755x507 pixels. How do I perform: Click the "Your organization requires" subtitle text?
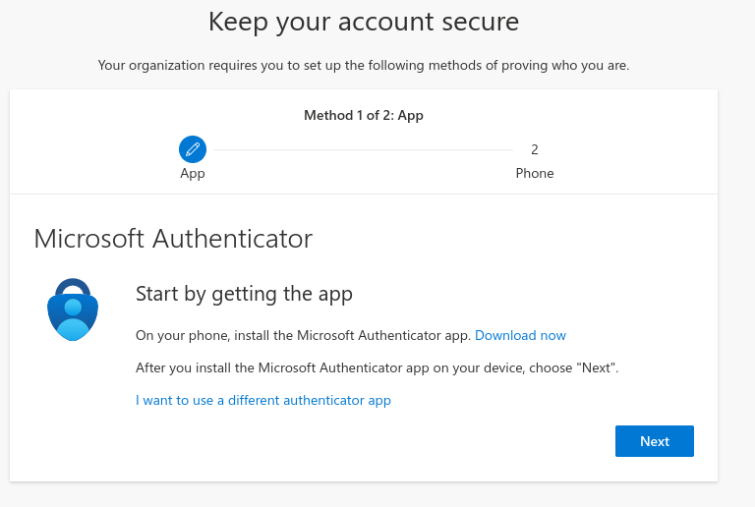tap(364, 66)
